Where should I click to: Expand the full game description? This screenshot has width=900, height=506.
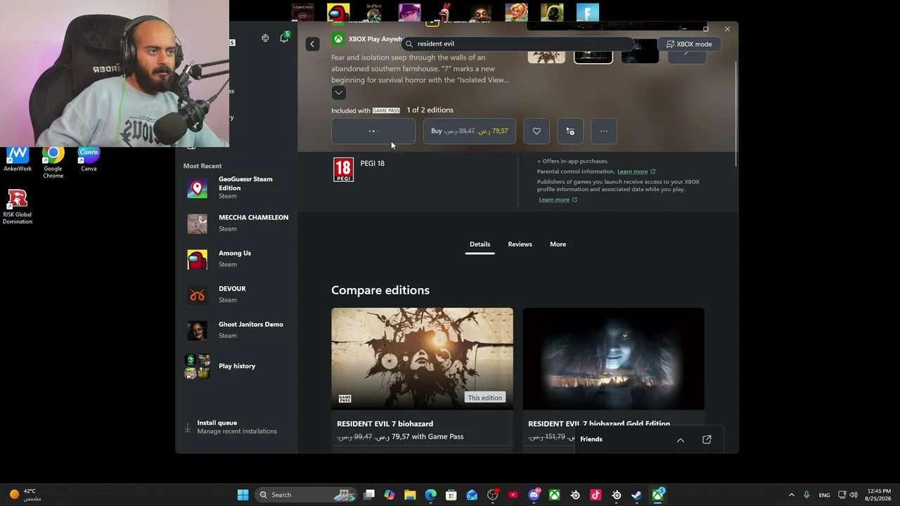click(x=338, y=93)
